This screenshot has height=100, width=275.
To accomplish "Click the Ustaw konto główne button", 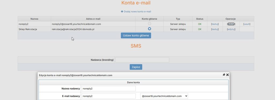I will point(136,35).
